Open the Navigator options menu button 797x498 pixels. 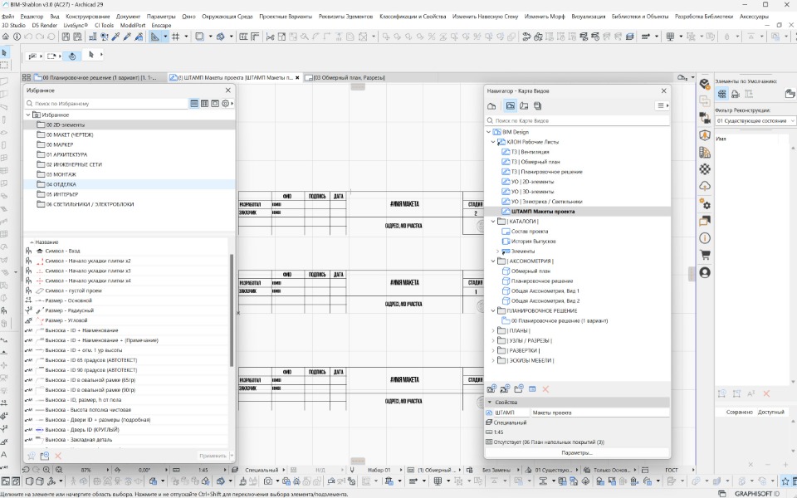[663, 105]
